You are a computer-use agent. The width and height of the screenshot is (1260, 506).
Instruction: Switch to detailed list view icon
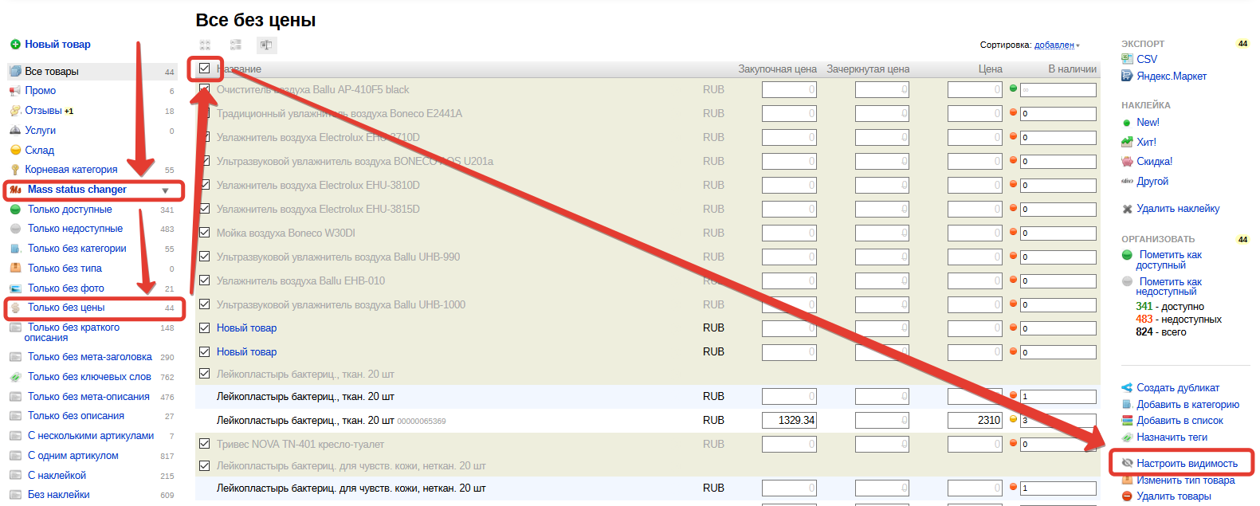point(236,45)
